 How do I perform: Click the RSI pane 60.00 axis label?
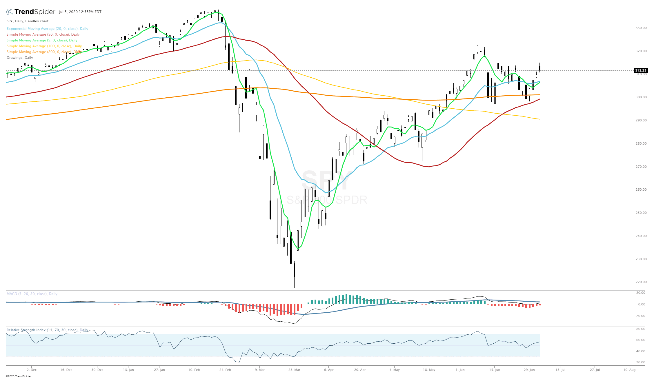(x=641, y=340)
